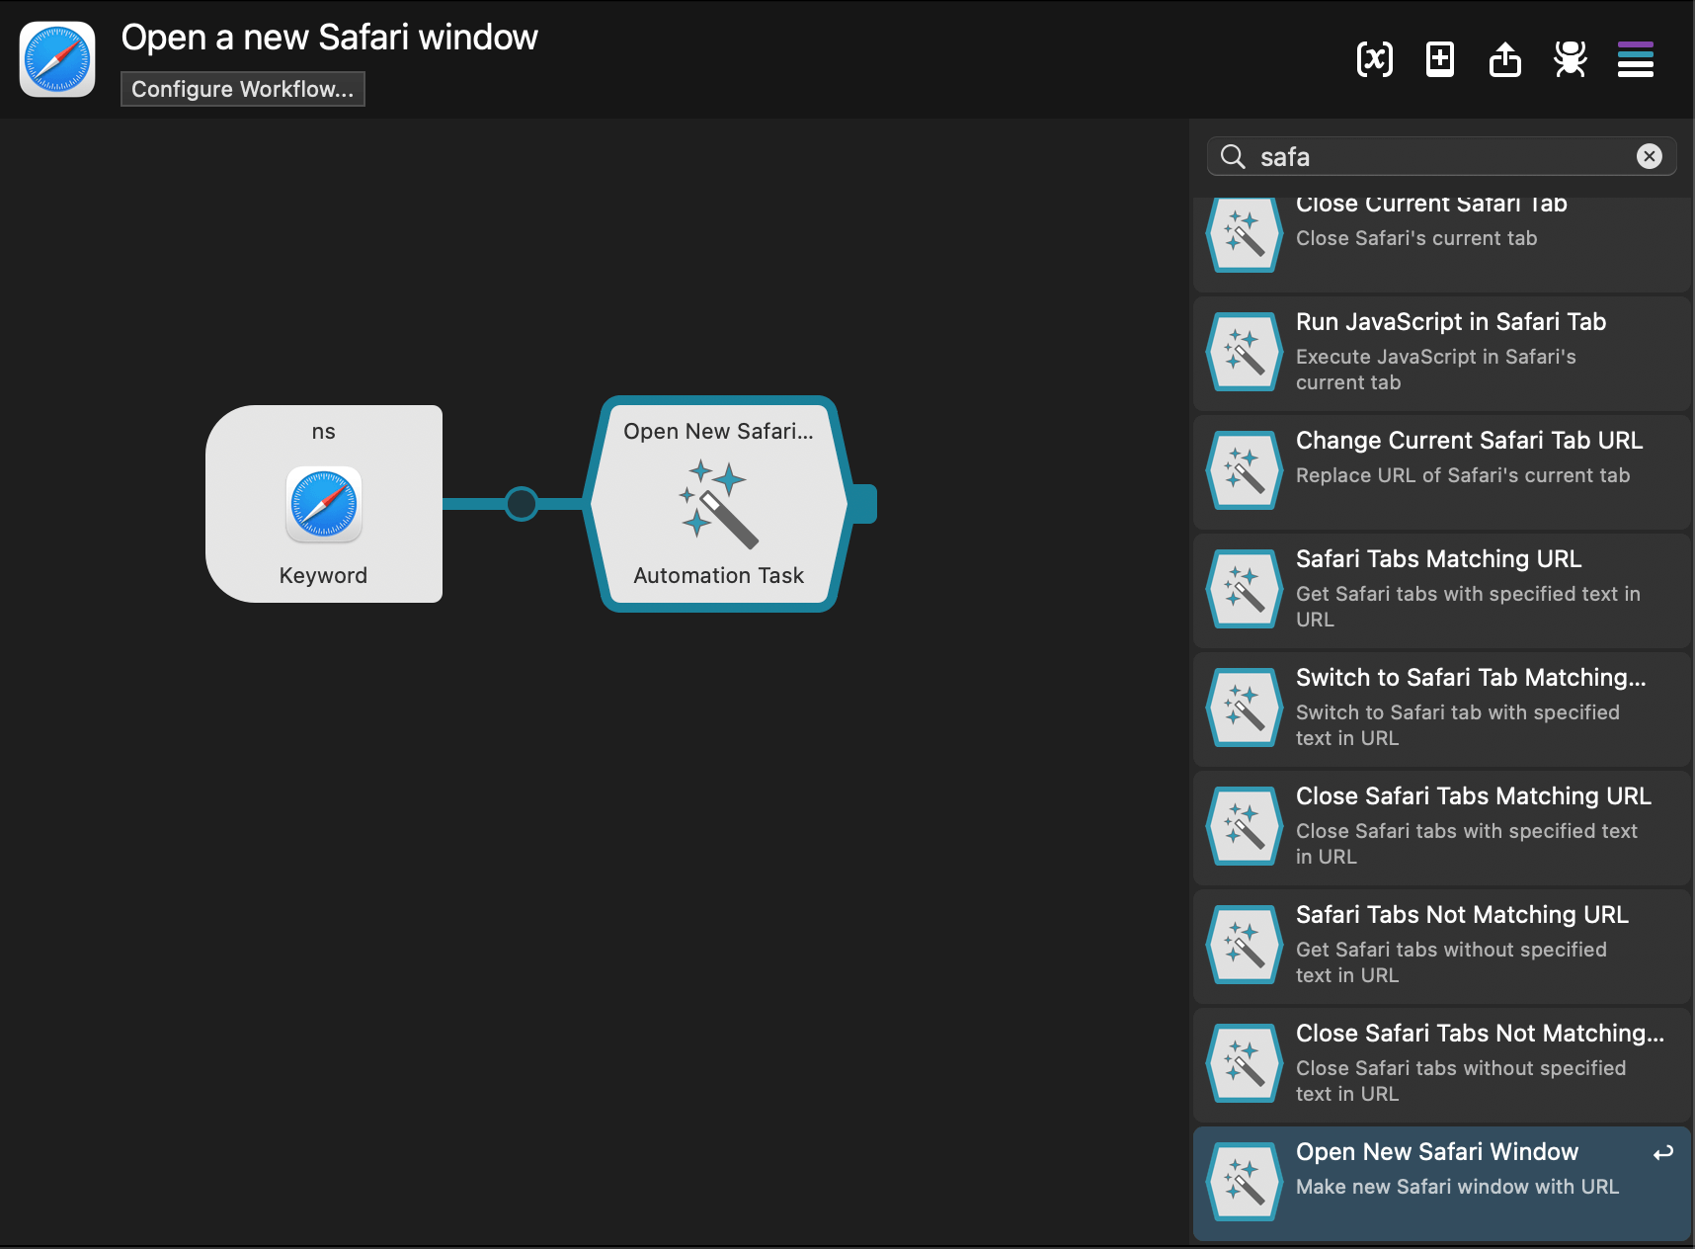Image resolution: width=1695 pixels, height=1249 pixels.
Task: Open the workflow export/share options
Action: click(1504, 59)
